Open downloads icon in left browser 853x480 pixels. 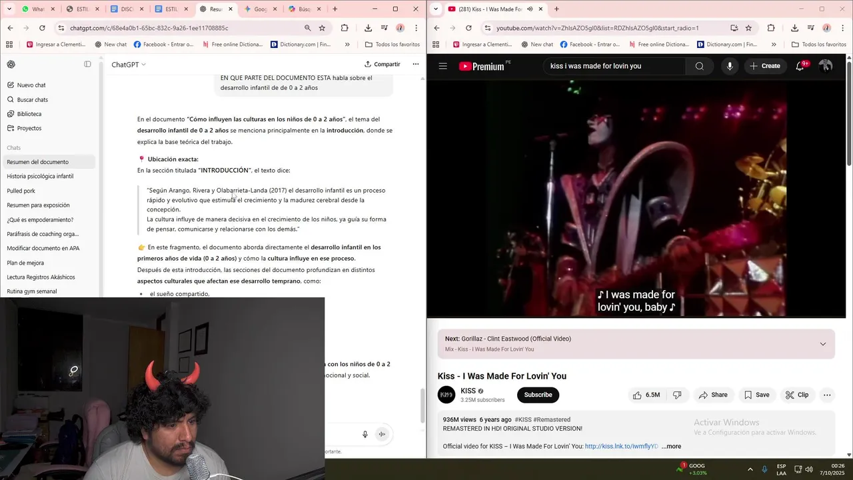tap(368, 28)
